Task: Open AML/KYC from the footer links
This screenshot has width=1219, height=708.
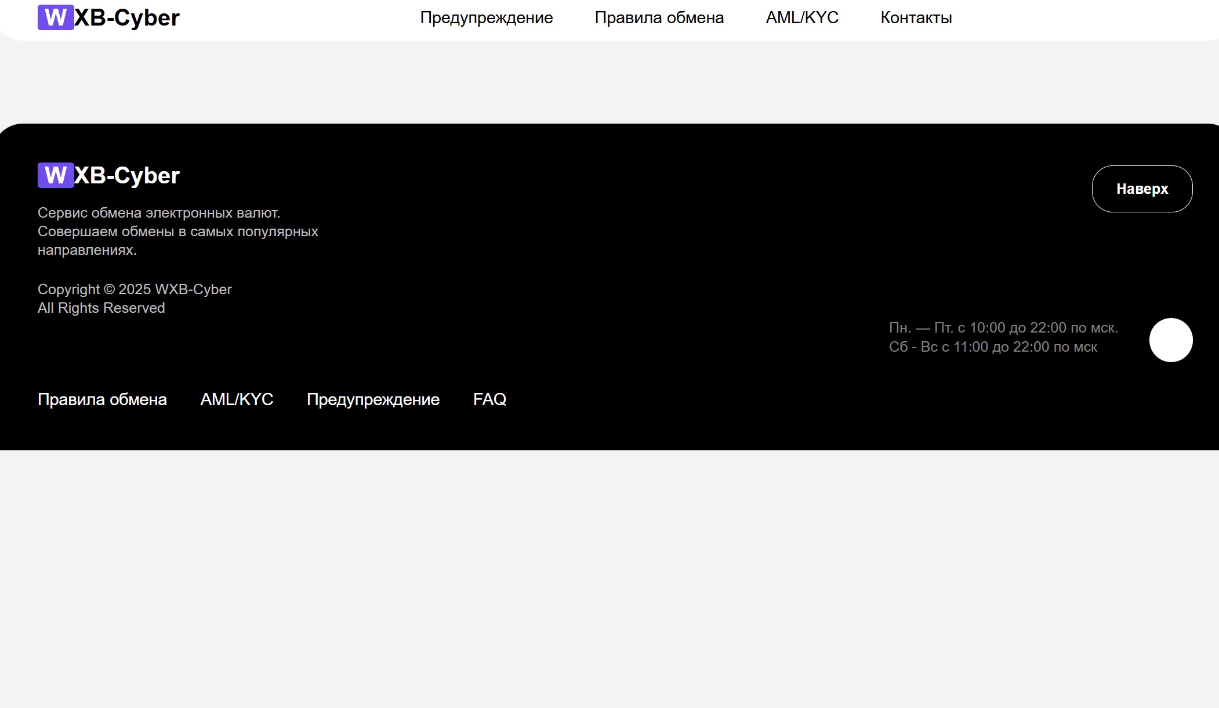Action: (237, 399)
